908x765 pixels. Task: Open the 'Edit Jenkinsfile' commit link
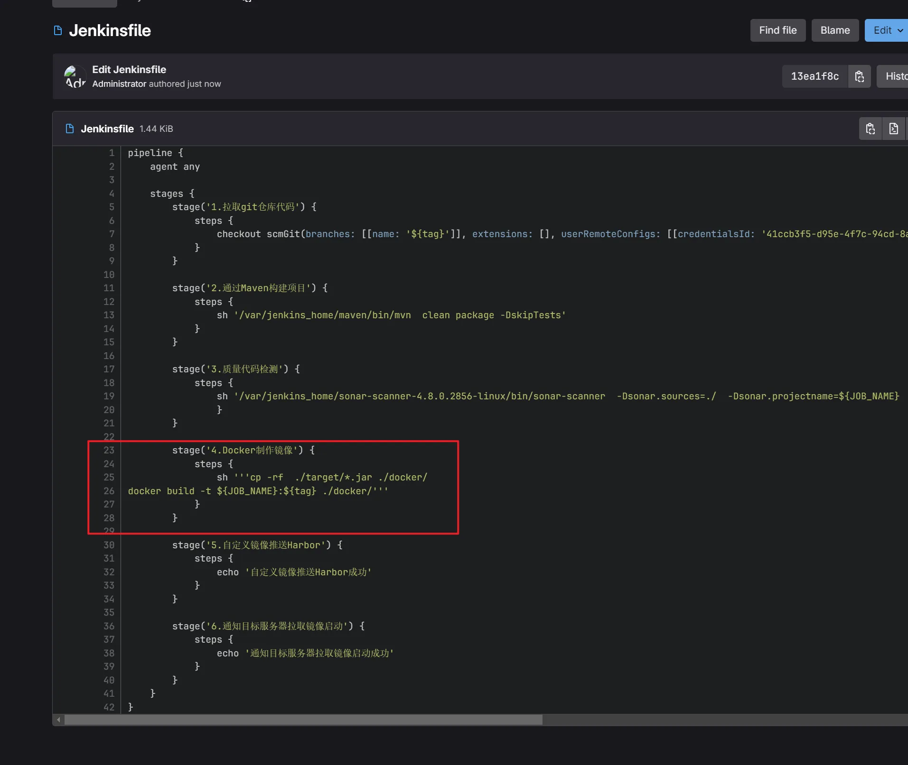click(x=129, y=70)
